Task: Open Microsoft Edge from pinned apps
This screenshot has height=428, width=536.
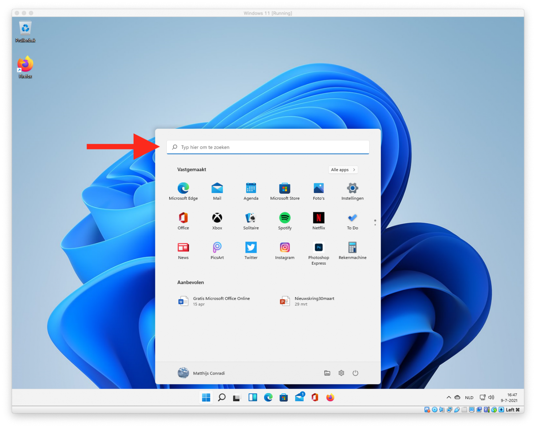Action: click(183, 188)
